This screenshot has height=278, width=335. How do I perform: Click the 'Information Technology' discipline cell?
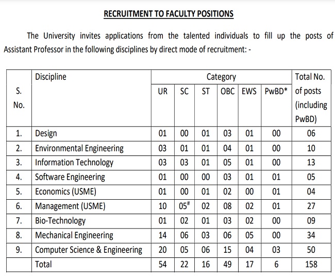[74, 163]
